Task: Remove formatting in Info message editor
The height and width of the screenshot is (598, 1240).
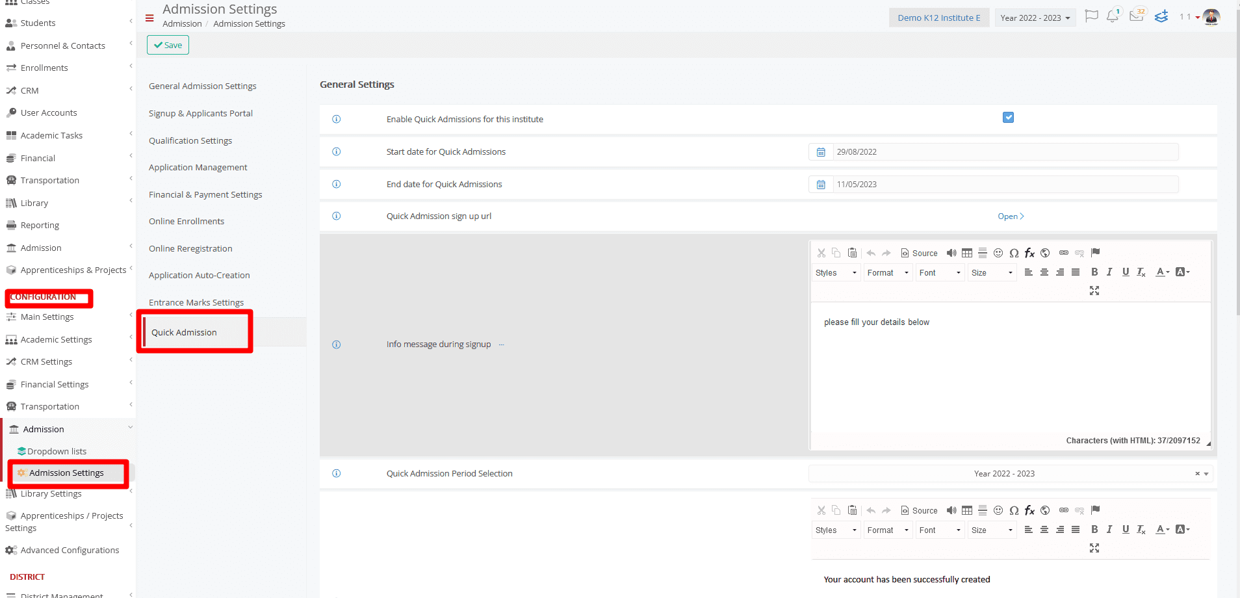Action: pyautogui.click(x=1141, y=272)
